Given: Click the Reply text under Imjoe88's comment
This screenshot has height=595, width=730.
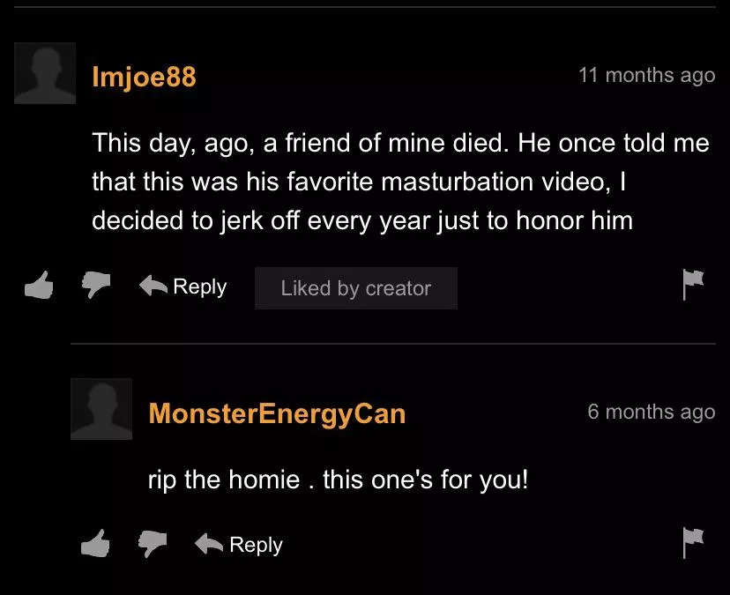Looking at the screenshot, I should coord(200,287).
